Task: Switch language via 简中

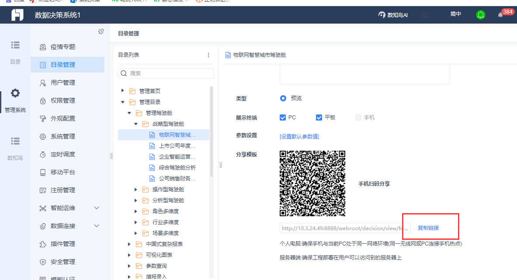Action: 456,14
